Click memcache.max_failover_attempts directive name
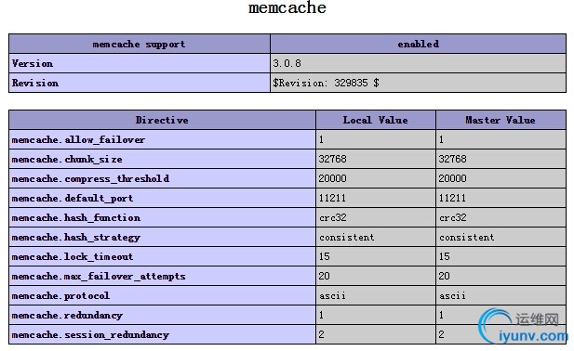The width and height of the screenshot is (574, 351). pyautogui.click(x=99, y=277)
